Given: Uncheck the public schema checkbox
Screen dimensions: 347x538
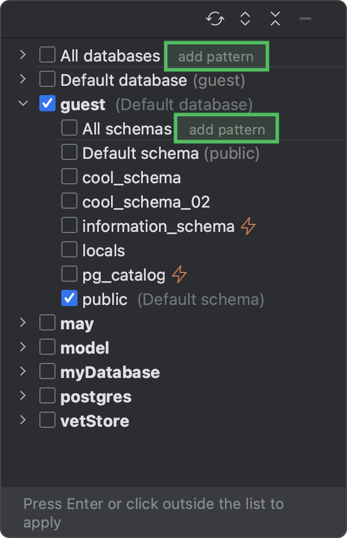Looking at the screenshot, I should (69, 298).
